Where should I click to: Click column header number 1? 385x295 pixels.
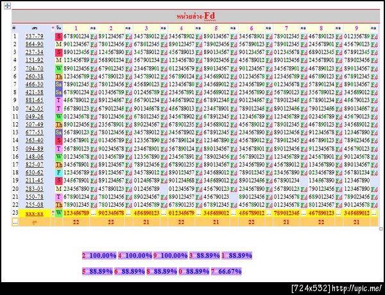[76, 28]
